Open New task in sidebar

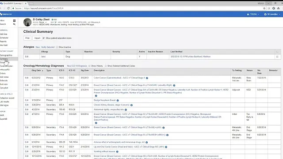[4, 45]
